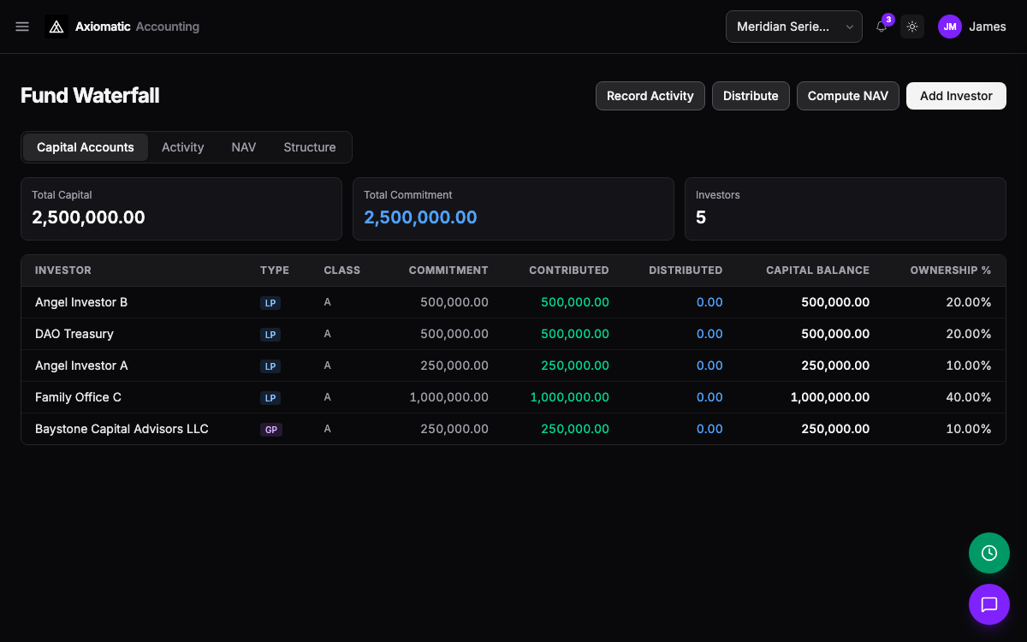Select the DAO Treasury row name
Image resolution: width=1027 pixels, height=642 pixels.
point(74,334)
